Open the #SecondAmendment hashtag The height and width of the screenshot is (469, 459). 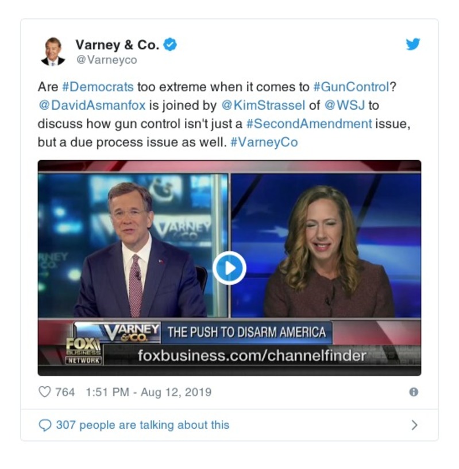(309, 123)
